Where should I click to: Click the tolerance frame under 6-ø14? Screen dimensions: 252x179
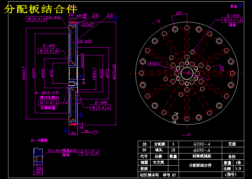click(x=232, y=20)
